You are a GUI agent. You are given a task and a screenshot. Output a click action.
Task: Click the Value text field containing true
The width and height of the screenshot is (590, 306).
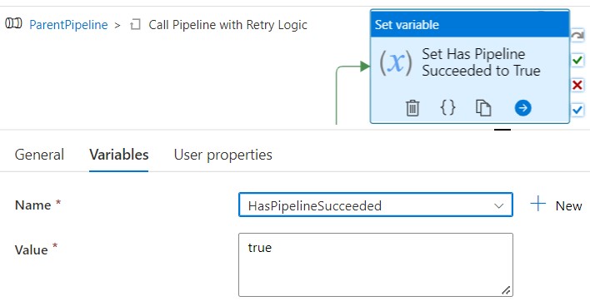(x=376, y=264)
